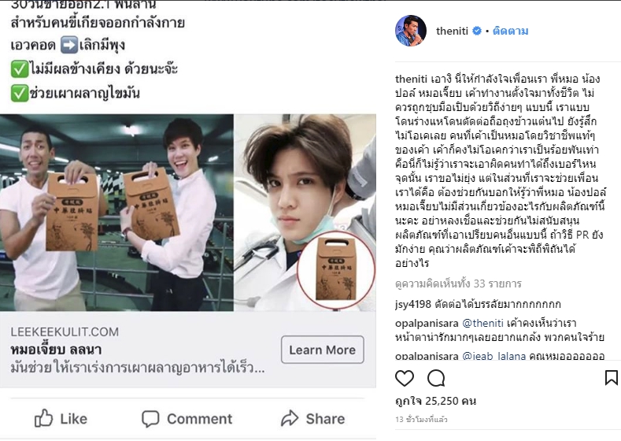Screen dimensions: 621x441
Task: Click the Facebook Like thumbs-up icon
Action: click(43, 418)
